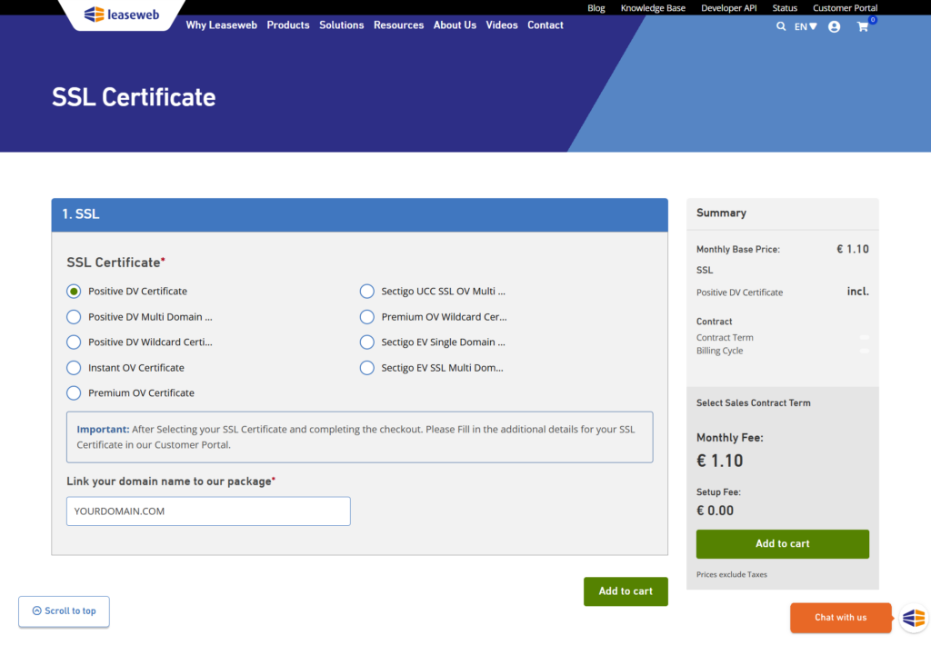Screen dimensions: 931x645
Task: Select Positive DV Wildcard Certificate option
Action: coord(74,342)
